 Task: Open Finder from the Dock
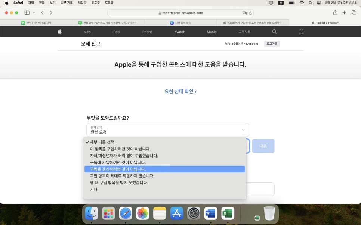click(92, 213)
